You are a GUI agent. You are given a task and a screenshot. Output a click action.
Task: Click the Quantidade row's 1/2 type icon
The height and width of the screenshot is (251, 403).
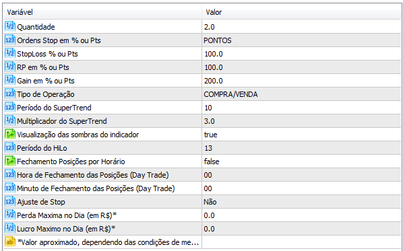[x=10, y=27]
